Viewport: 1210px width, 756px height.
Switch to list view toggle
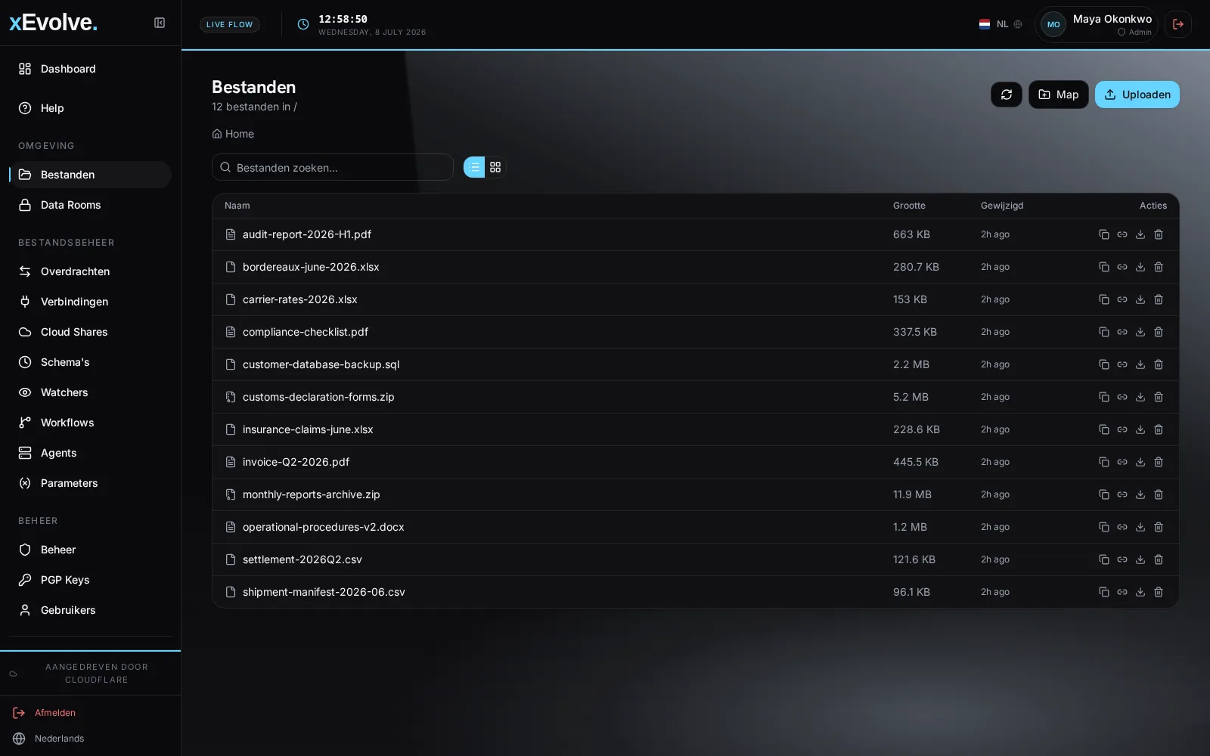pyautogui.click(x=474, y=167)
